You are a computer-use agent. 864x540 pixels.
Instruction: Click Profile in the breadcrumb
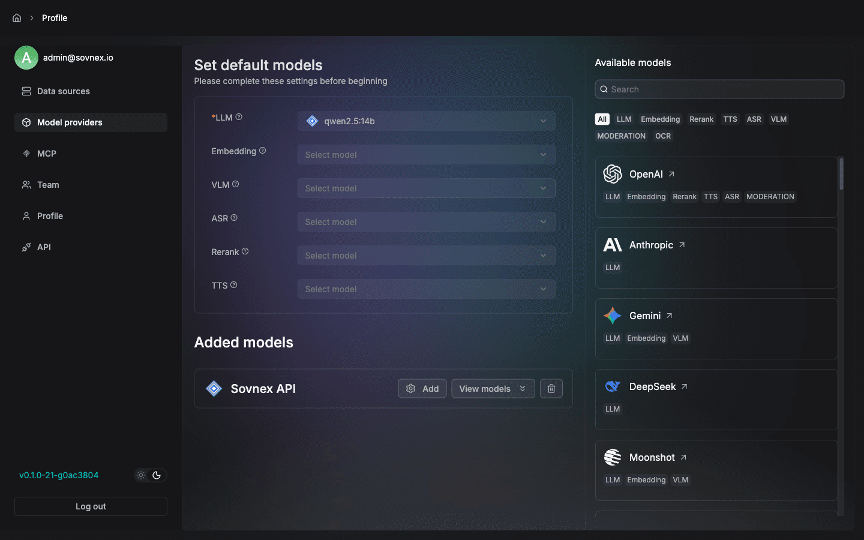coord(55,18)
